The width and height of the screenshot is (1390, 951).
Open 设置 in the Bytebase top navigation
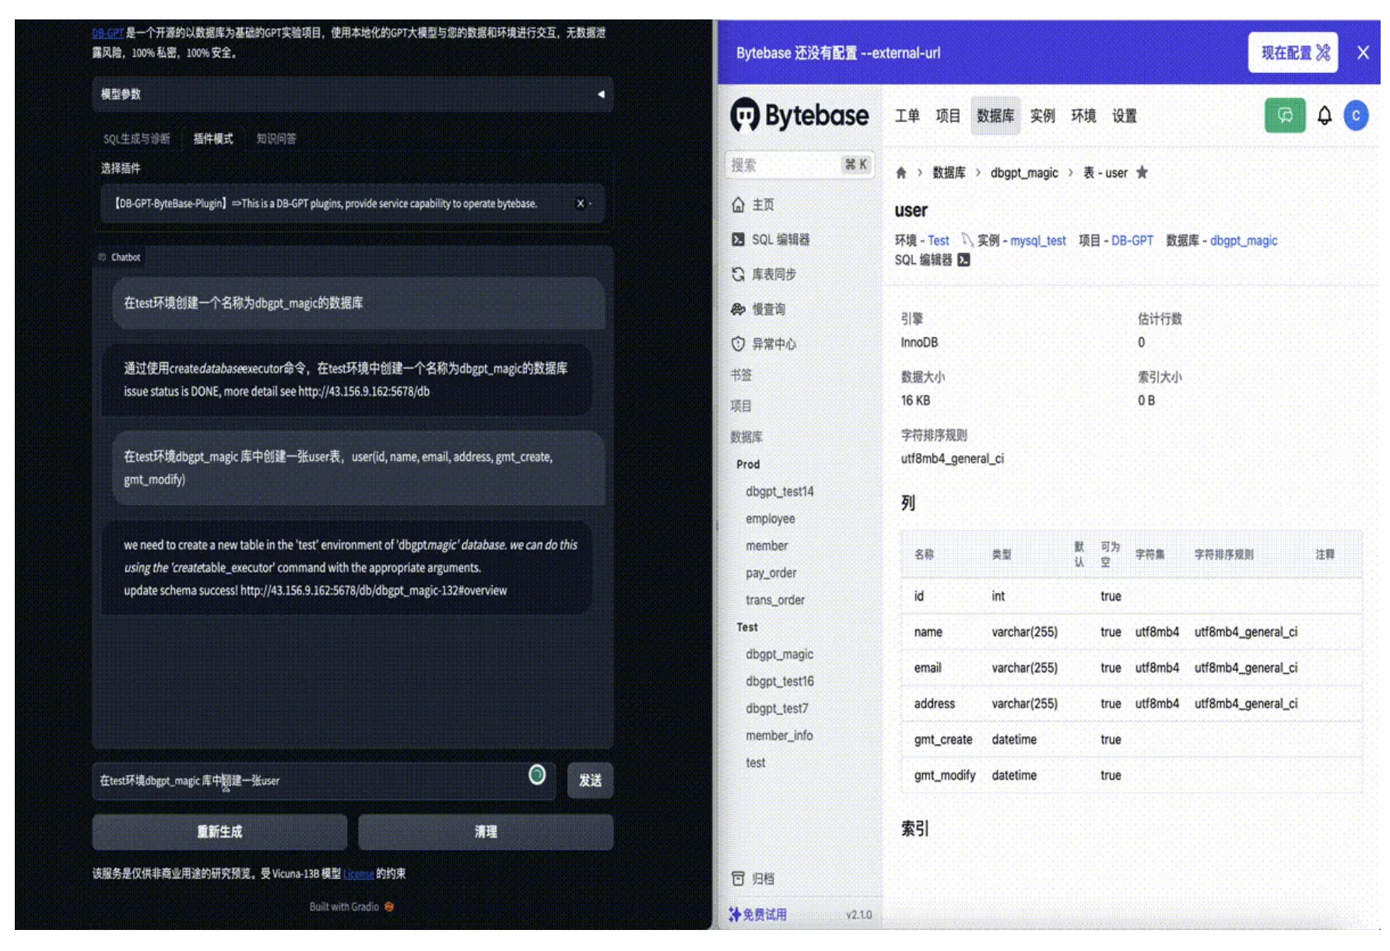(x=1126, y=116)
